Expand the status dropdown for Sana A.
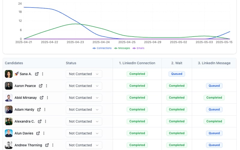The width and height of the screenshot is (240, 150). click(84, 74)
